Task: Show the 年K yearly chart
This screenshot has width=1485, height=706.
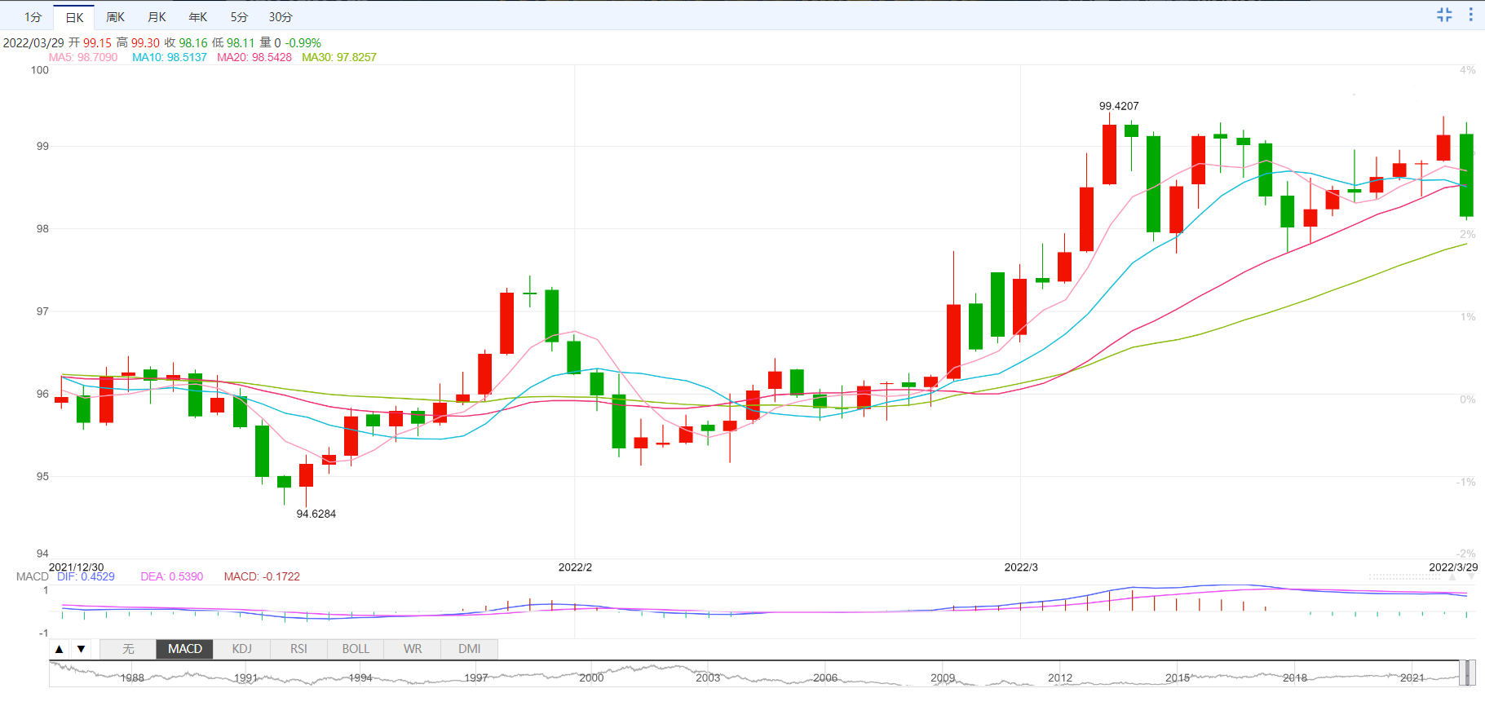Action: 198,17
